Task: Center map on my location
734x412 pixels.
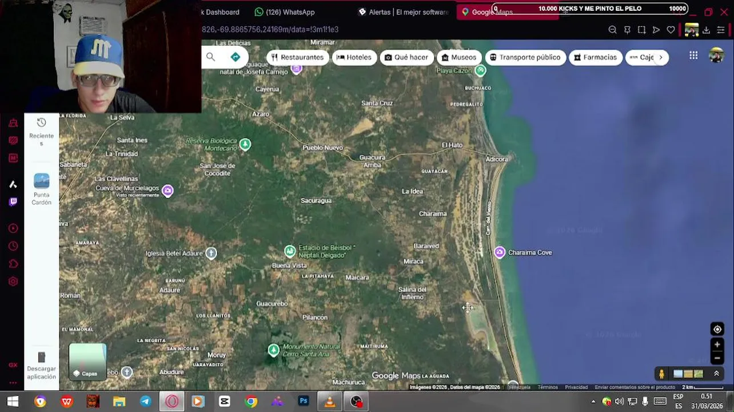Action: [717, 329]
